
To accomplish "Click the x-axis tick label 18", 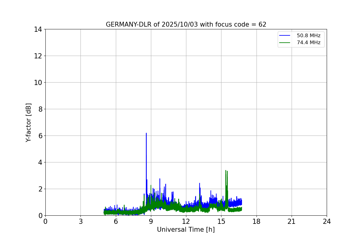I will coord(257,221).
